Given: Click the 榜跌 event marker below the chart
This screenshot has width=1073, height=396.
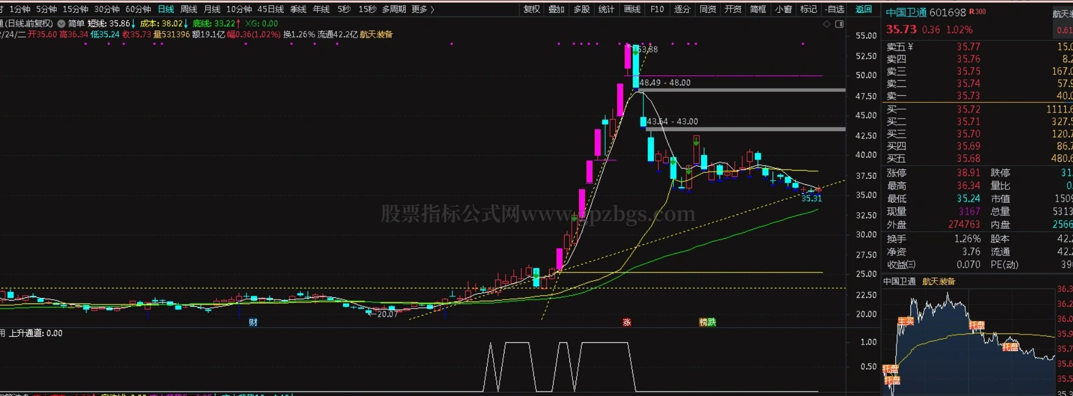Looking at the screenshot, I should pos(707,322).
